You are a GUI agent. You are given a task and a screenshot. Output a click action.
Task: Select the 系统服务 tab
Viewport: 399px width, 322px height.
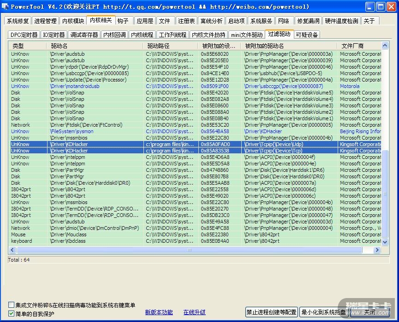click(x=261, y=21)
